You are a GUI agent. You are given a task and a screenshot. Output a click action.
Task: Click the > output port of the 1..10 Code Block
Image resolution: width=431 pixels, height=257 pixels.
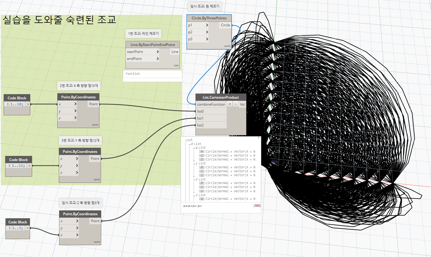click(28, 104)
